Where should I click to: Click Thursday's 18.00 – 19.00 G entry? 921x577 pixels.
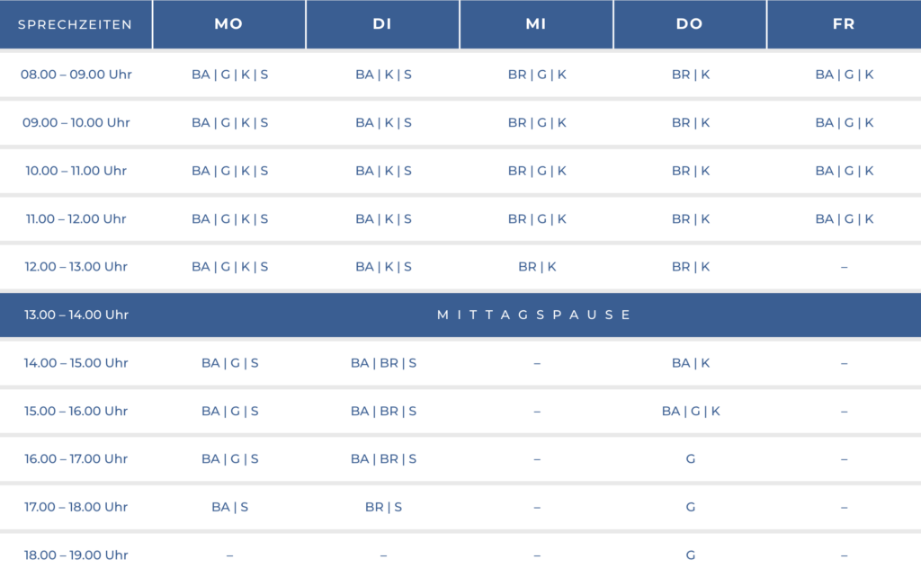pos(691,555)
